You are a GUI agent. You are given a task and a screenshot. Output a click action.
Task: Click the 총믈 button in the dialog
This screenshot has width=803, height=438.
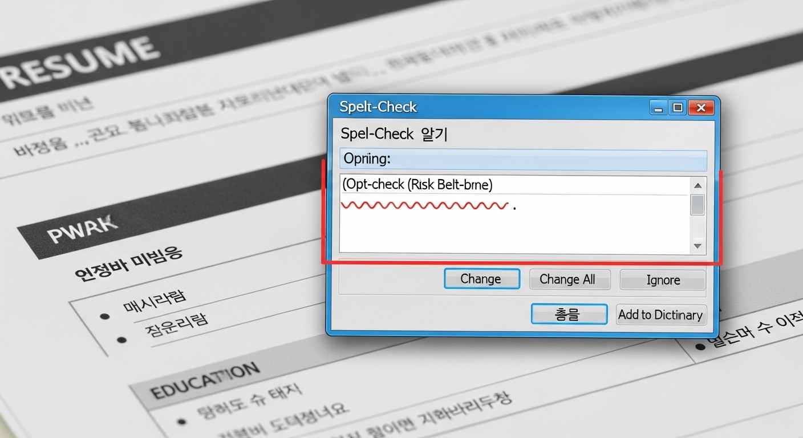tap(569, 314)
